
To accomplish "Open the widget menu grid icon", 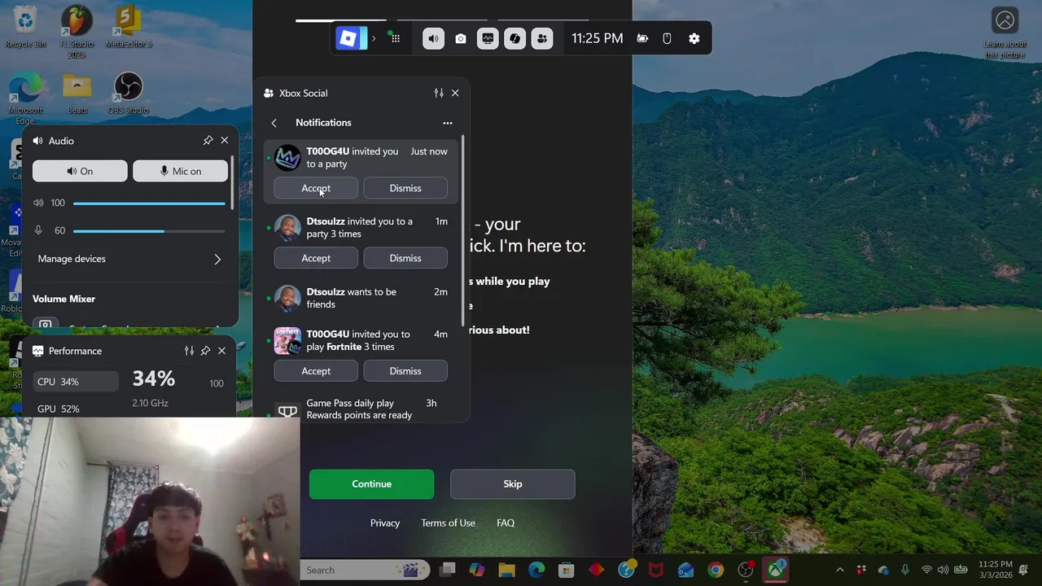I will [x=395, y=38].
